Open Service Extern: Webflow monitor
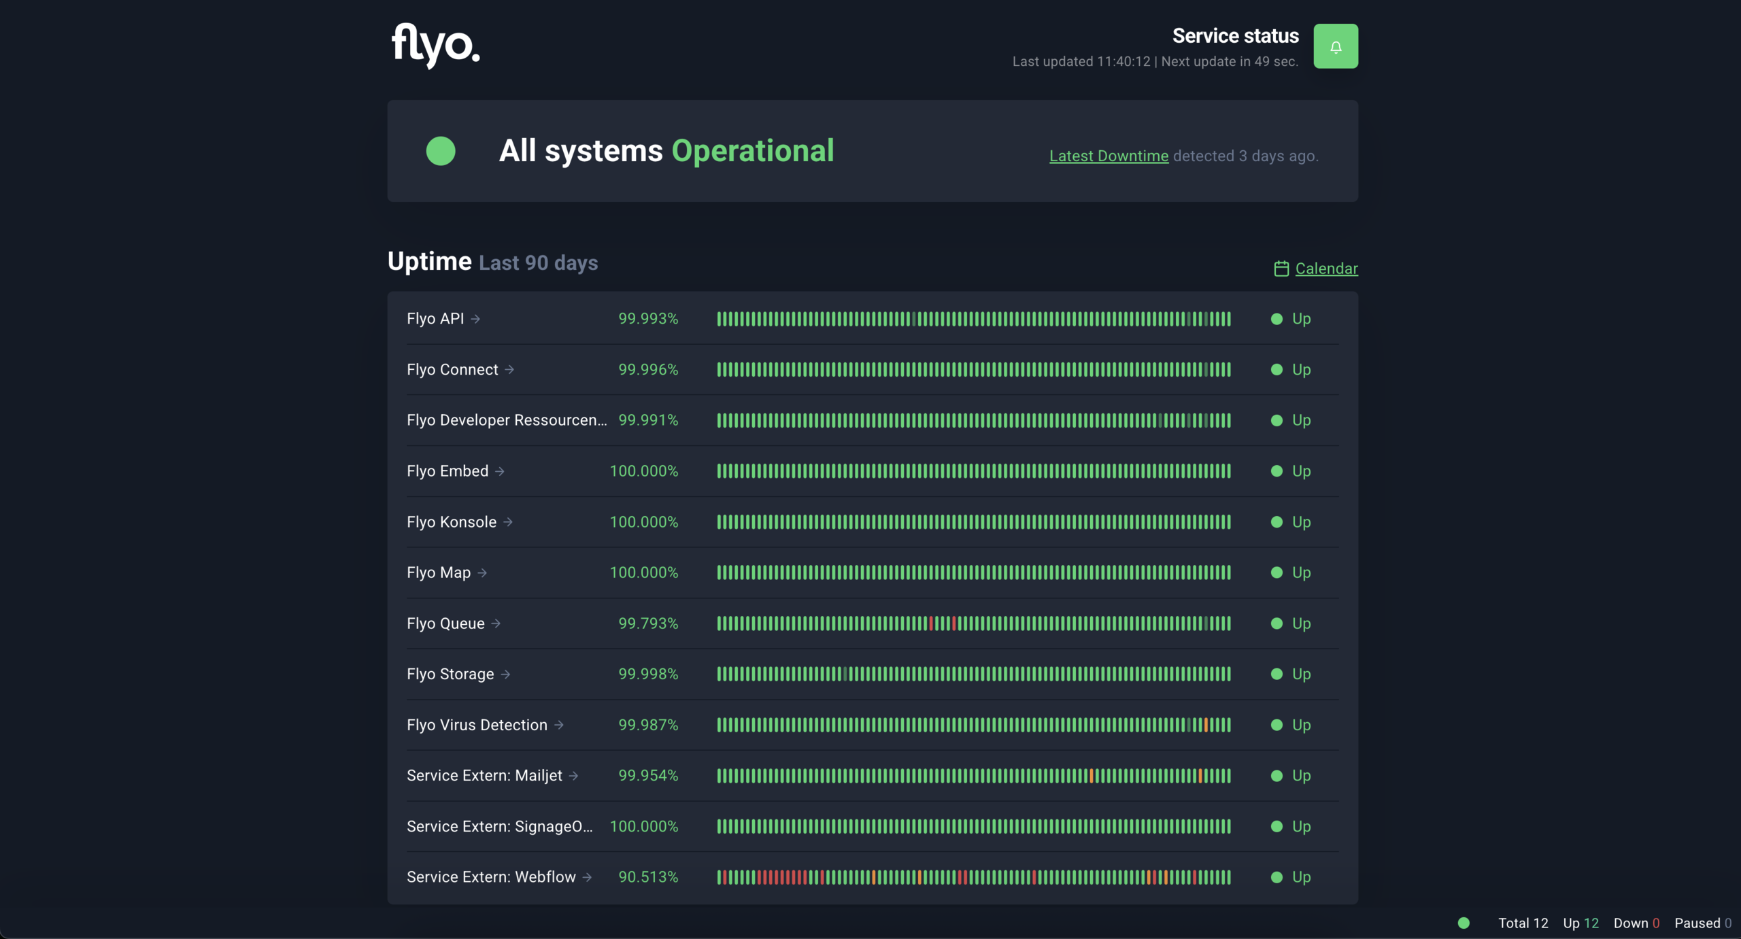This screenshot has width=1741, height=939. pyautogui.click(x=491, y=877)
